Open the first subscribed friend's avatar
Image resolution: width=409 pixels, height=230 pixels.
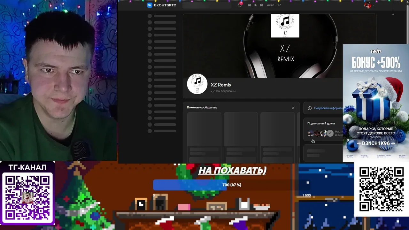coord(310,133)
